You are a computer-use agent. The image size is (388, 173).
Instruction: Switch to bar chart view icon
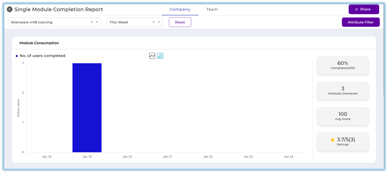160,56
